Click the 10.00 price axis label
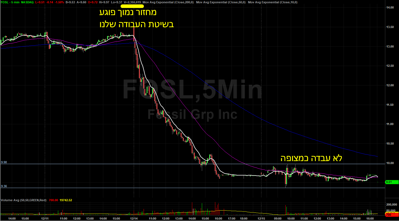The height and width of the screenshot is (221, 399). pos(390,163)
